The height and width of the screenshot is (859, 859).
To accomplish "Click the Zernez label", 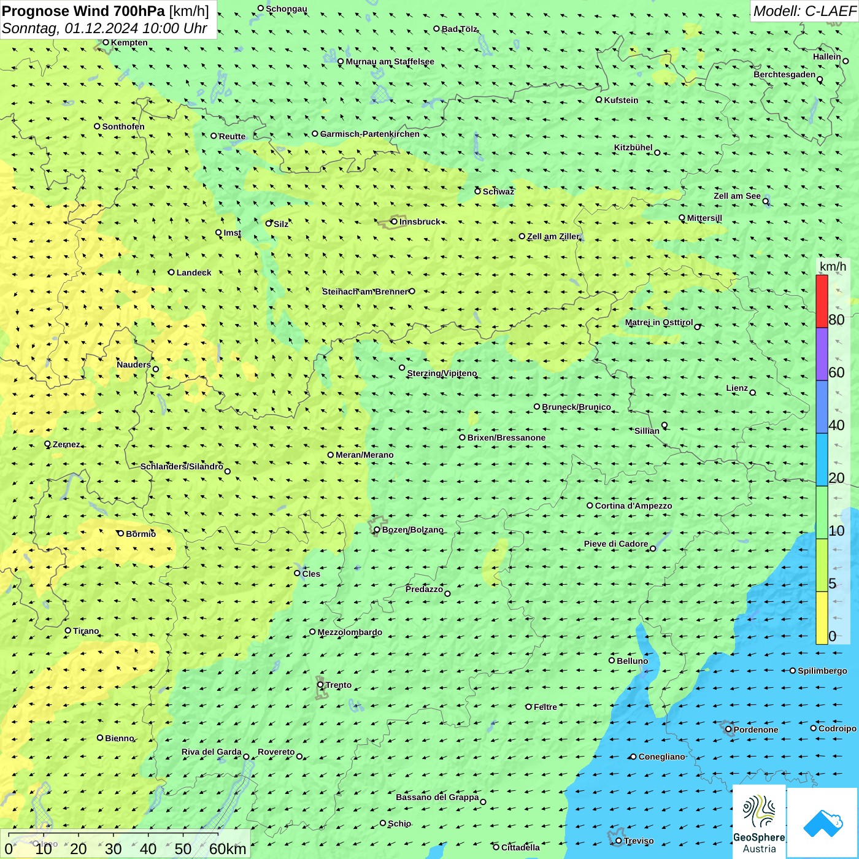I will point(66,444).
